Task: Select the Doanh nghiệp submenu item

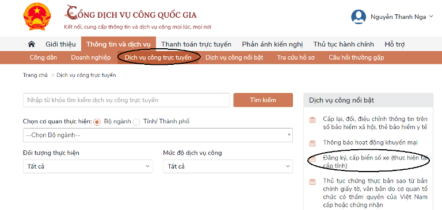Action: pyautogui.click(x=91, y=57)
